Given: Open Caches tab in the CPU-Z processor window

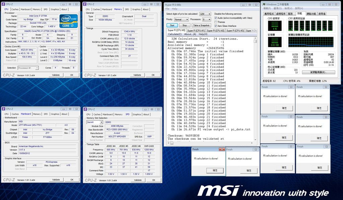Looking at the screenshot, I should tap(15, 9).
